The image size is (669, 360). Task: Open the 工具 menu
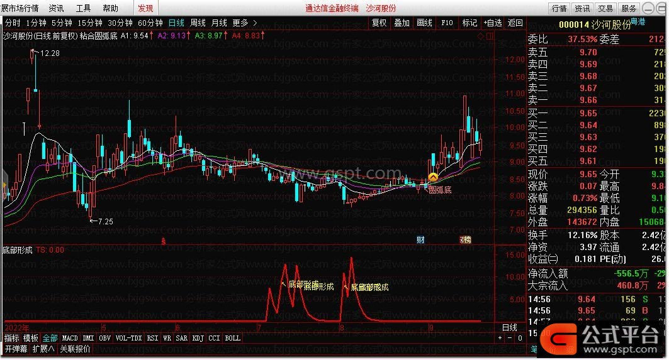tap(83, 8)
